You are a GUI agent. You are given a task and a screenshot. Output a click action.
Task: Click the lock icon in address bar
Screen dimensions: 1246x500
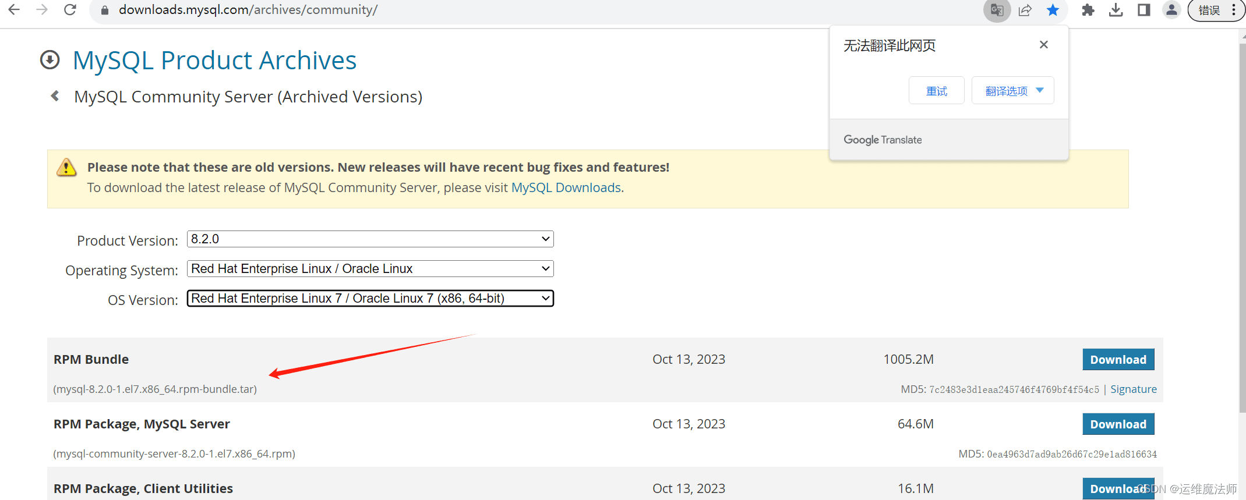[105, 10]
